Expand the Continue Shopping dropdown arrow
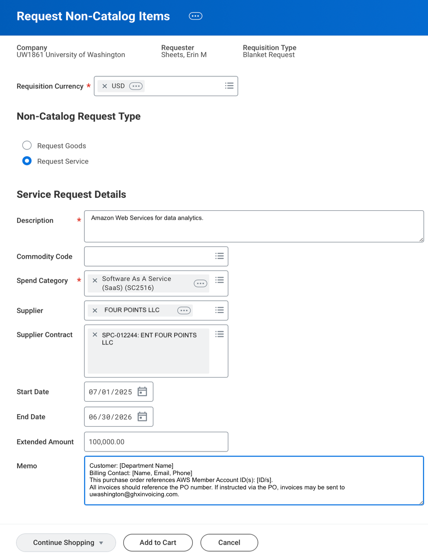 101,542
